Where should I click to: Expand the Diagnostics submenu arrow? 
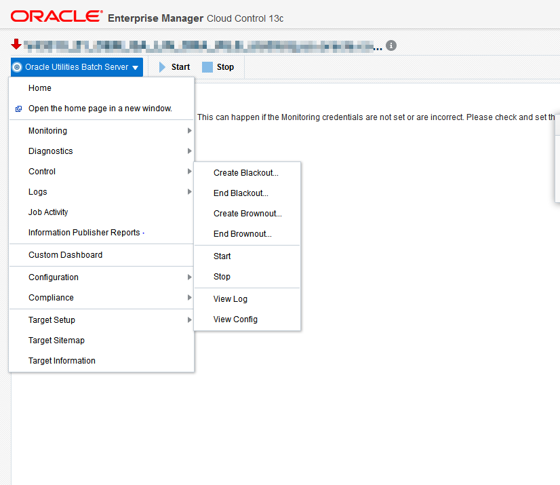click(x=190, y=151)
